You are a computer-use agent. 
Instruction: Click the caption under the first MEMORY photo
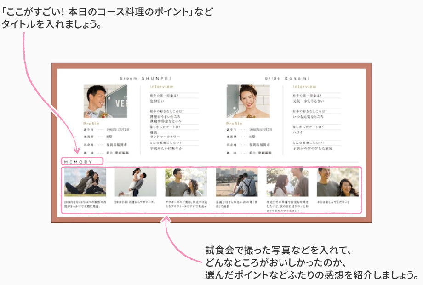point(85,204)
